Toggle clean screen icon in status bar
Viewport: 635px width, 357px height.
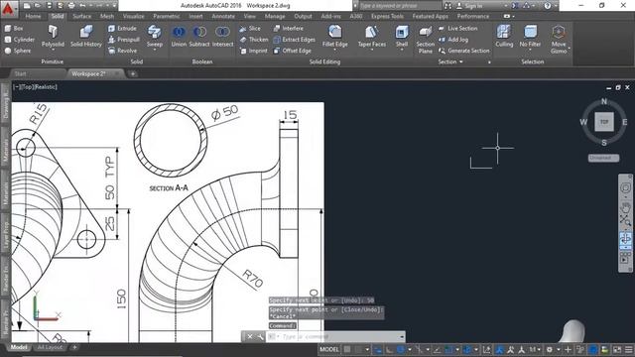pyautogui.click(x=617, y=350)
